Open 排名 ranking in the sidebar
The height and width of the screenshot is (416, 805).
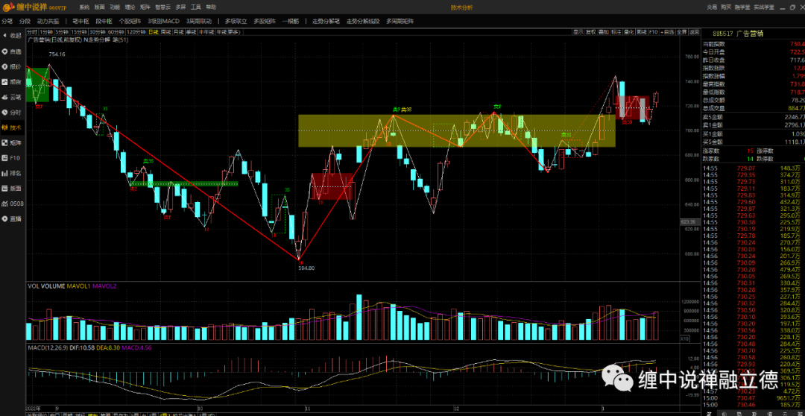13,173
